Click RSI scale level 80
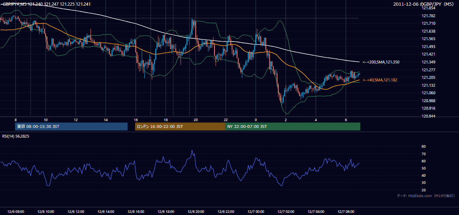This screenshot has width=459, height=215. click(423, 147)
